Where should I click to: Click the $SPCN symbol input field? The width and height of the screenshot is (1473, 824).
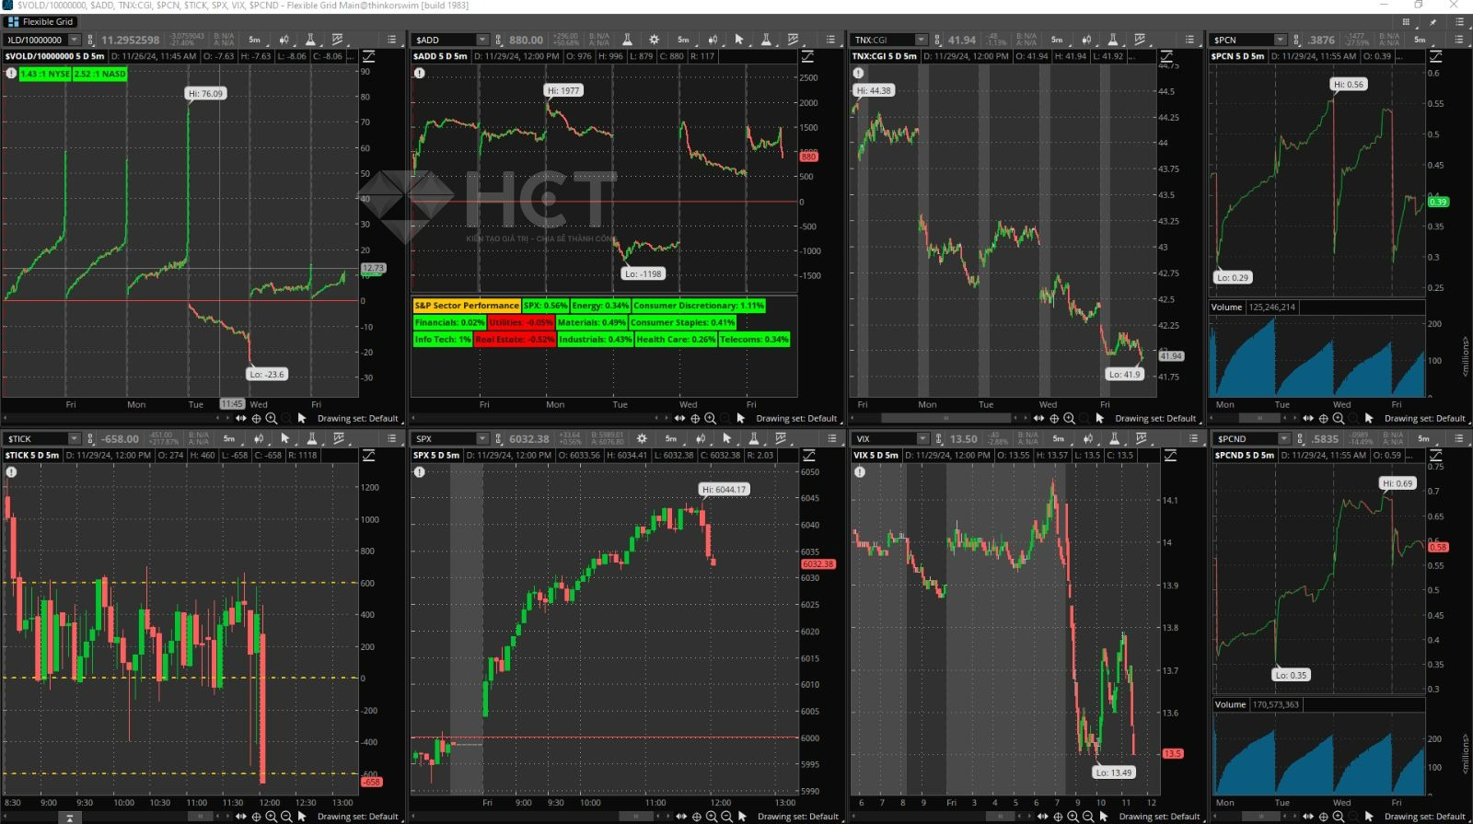1243,40
